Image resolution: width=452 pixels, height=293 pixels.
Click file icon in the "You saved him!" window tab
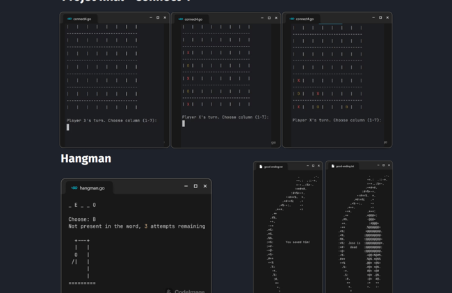(x=261, y=167)
